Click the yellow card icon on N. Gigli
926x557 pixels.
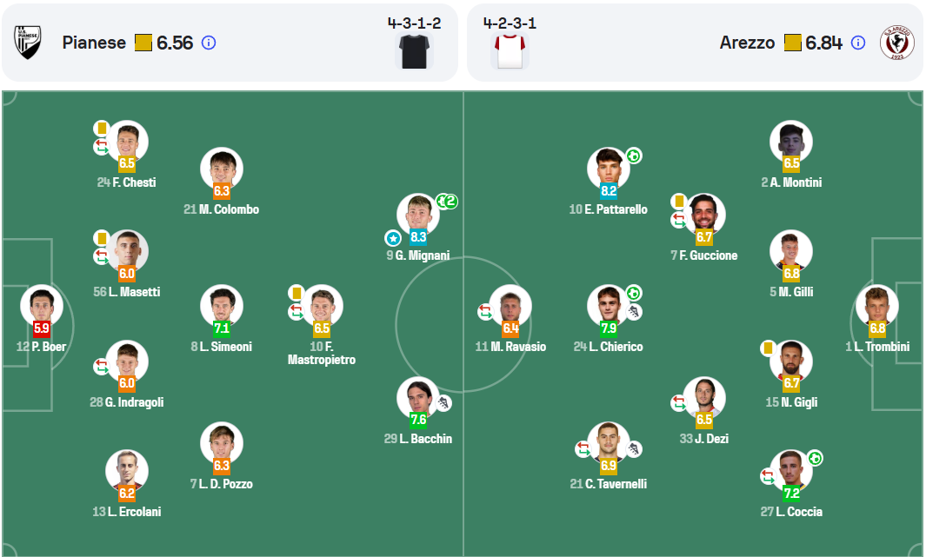click(x=769, y=348)
